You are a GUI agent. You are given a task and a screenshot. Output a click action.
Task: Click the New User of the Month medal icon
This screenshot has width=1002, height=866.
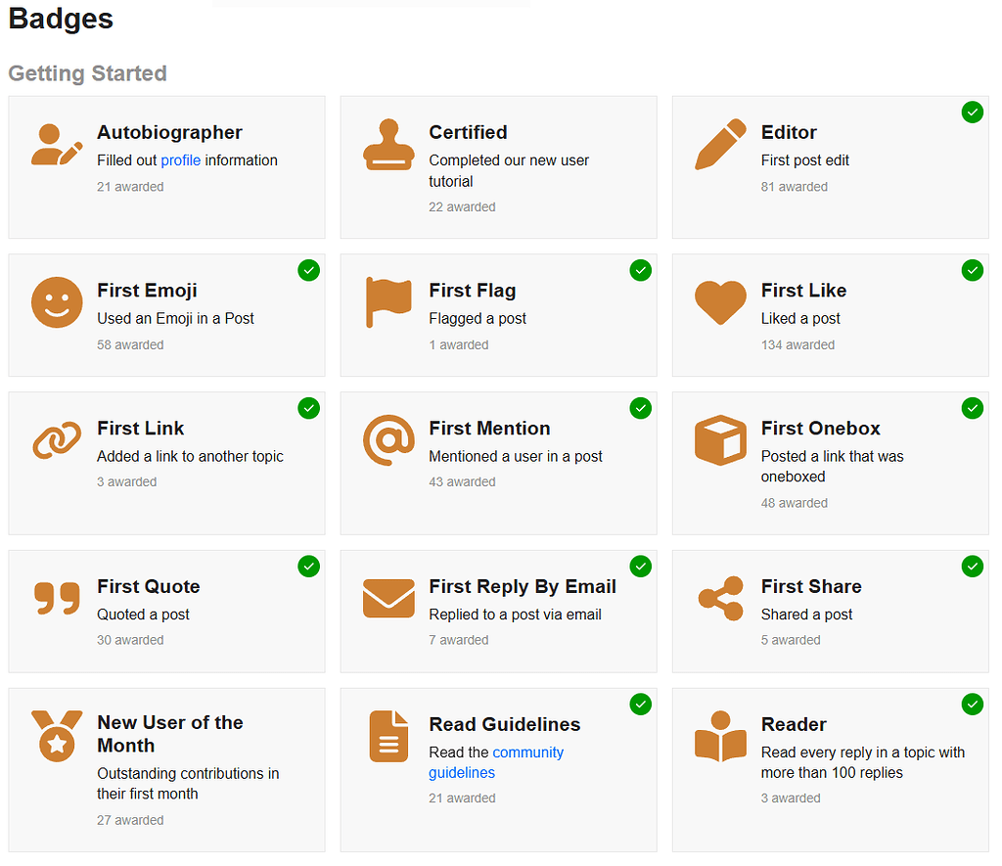pyautogui.click(x=56, y=737)
